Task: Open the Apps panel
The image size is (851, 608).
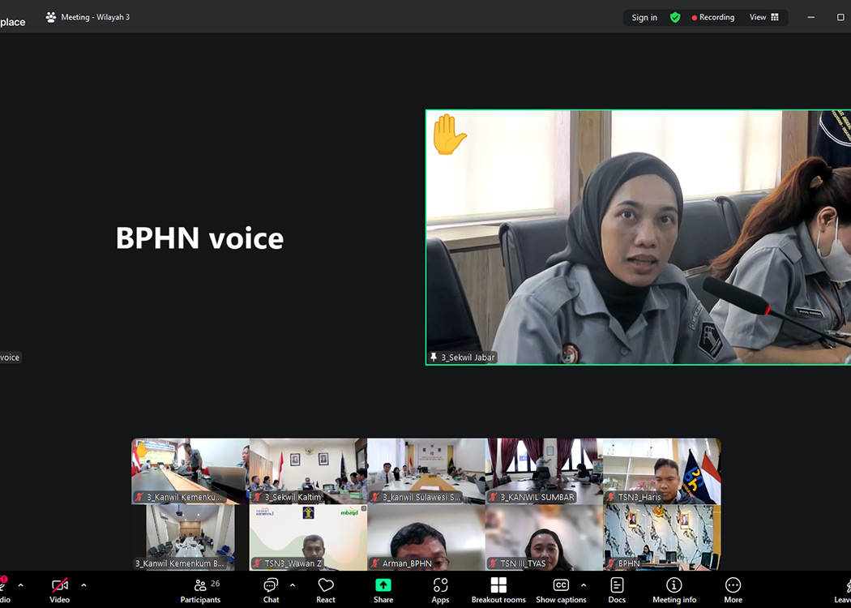Action: 440,590
